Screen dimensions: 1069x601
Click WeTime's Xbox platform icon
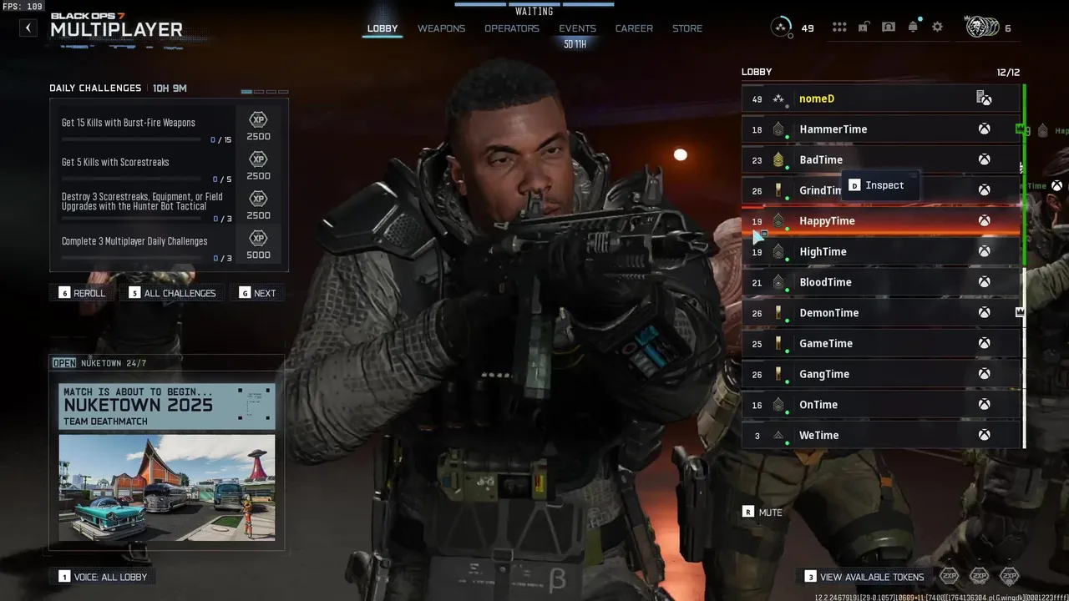coord(985,435)
